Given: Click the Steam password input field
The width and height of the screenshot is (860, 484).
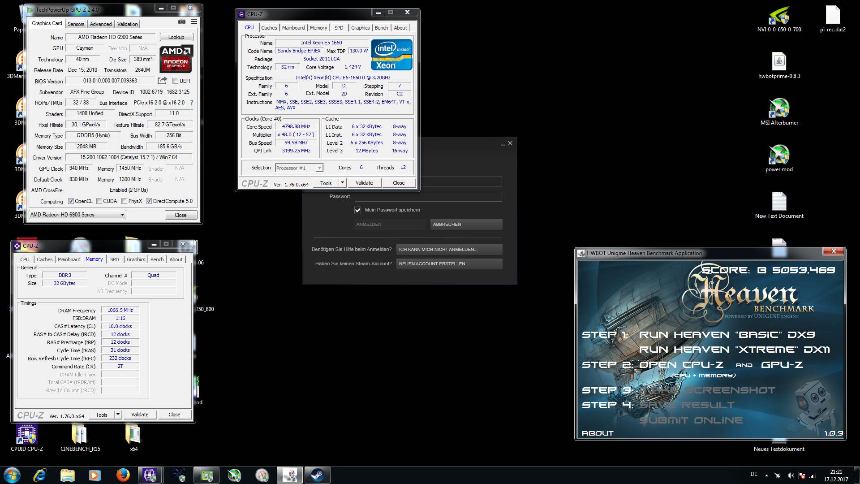Looking at the screenshot, I should pos(428,197).
